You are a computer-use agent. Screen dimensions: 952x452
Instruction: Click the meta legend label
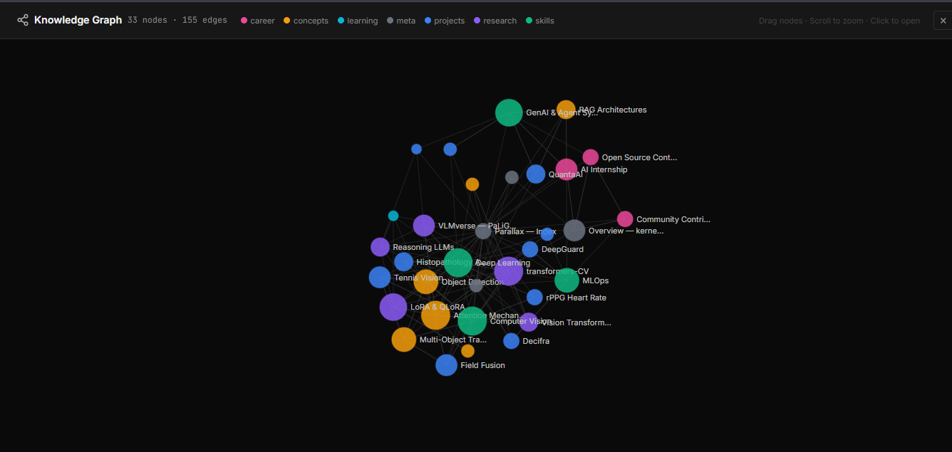(406, 21)
